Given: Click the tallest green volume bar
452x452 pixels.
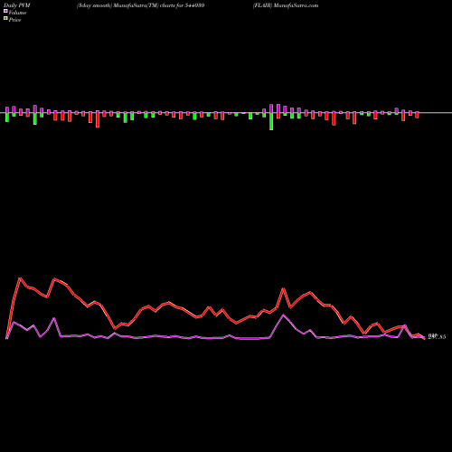Looking at the screenshot, I should [x=271, y=121].
